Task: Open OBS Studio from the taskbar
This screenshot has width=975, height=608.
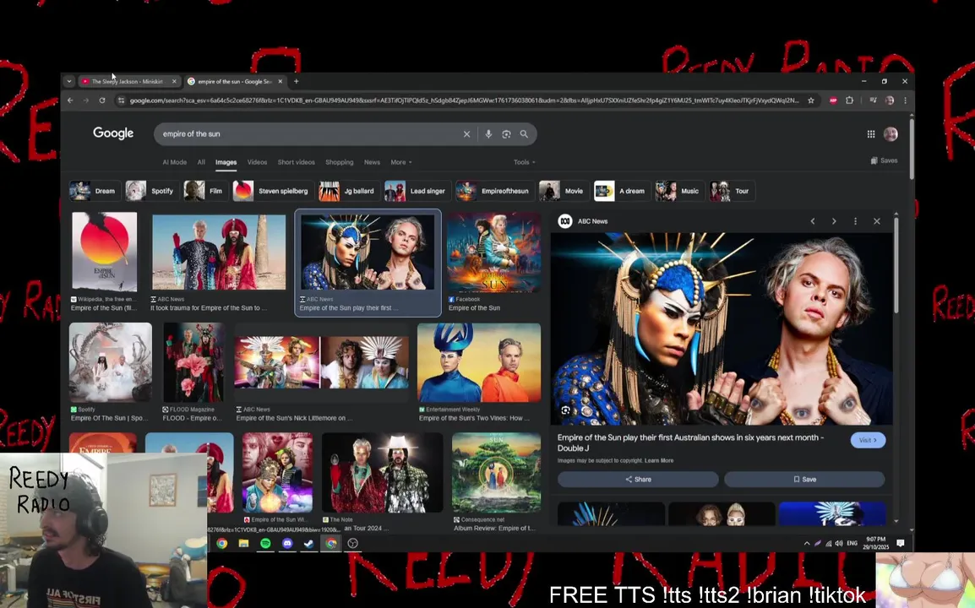Action: [x=352, y=543]
